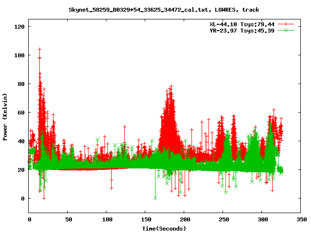
Task: Click the y-axis tick label 0
Action: (23, 199)
